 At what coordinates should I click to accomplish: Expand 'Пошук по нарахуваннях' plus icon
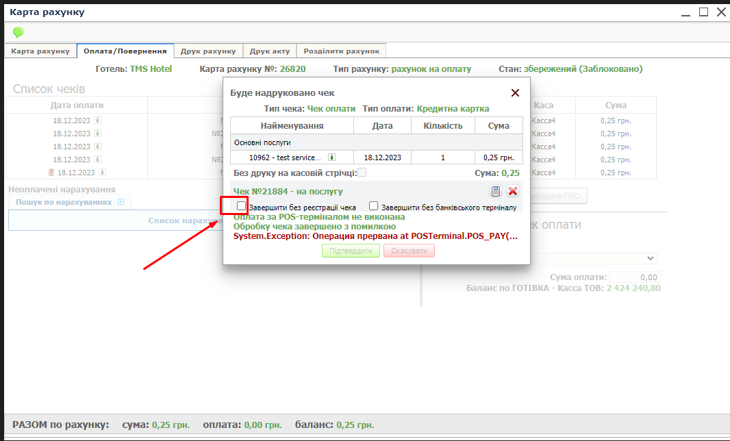[121, 202]
